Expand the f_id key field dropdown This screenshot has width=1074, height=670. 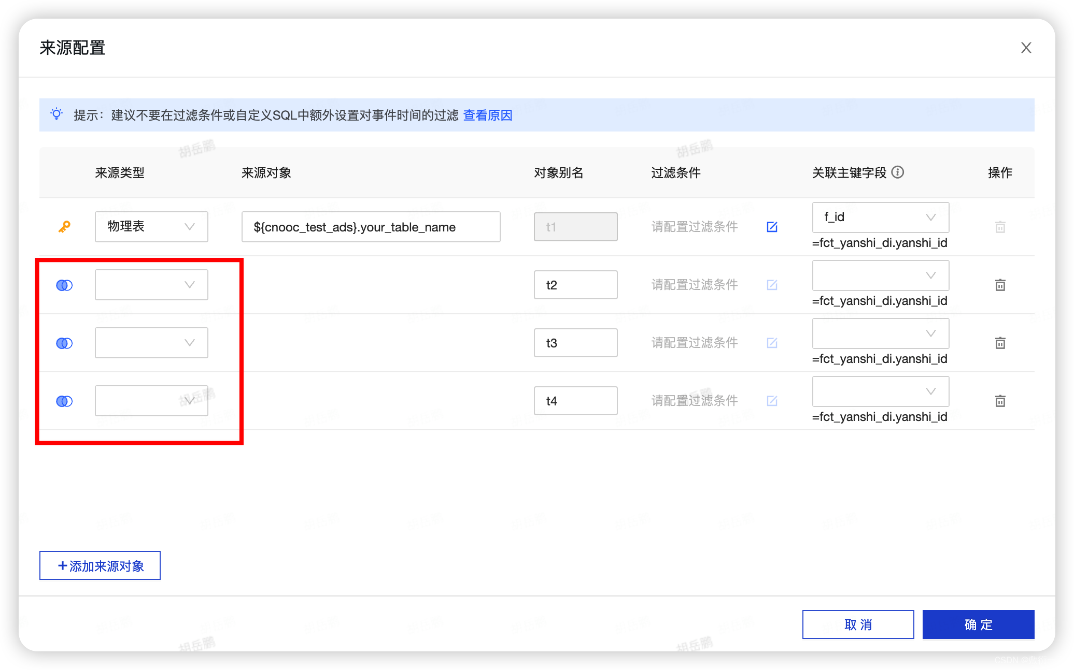[x=880, y=217]
